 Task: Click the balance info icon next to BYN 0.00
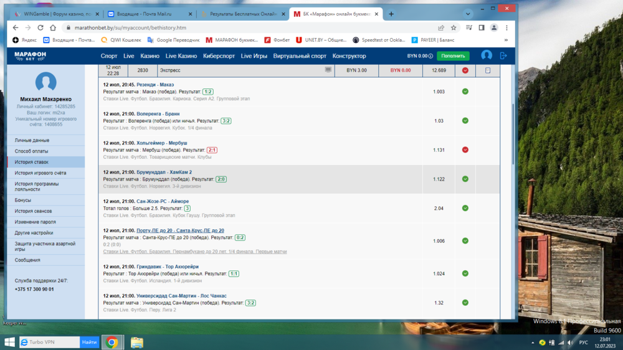[430, 56]
